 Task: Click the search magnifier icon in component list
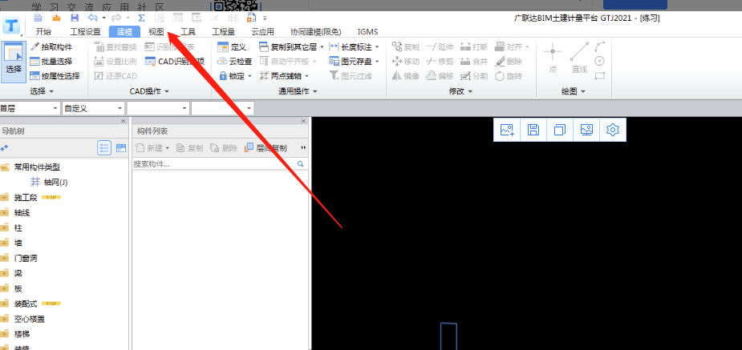(301, 164)
